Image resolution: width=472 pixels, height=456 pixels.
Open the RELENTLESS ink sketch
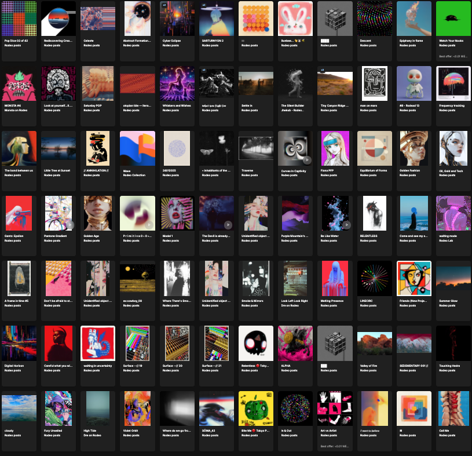click(x=375, y=213)
